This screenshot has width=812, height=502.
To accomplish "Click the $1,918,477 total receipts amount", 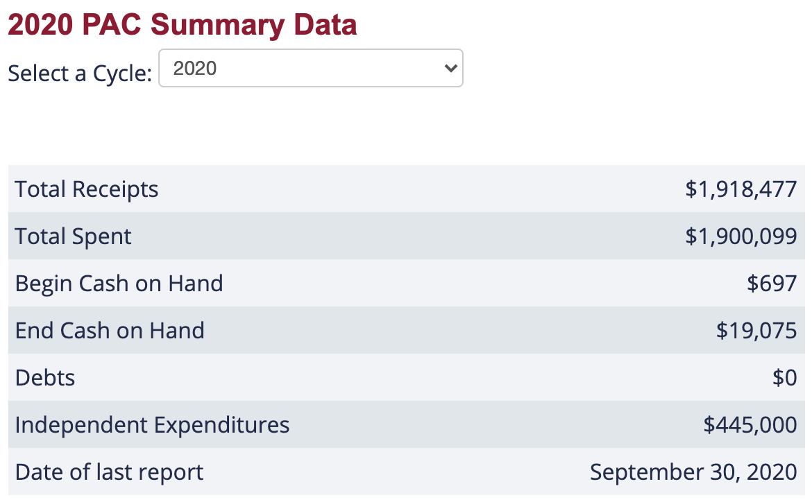I will 741,189.
